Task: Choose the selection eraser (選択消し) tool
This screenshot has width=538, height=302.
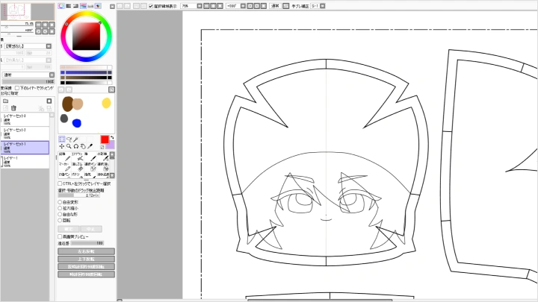Action: [103, 167]
